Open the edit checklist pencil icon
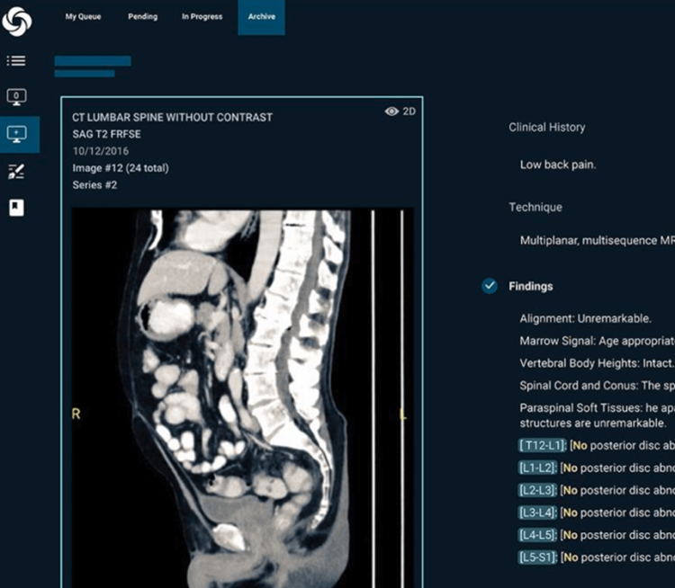This screenshot has width=675, height=588. click(x=16, y=172)
